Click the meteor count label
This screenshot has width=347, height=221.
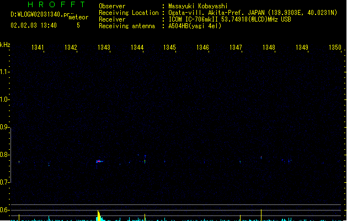78,17
